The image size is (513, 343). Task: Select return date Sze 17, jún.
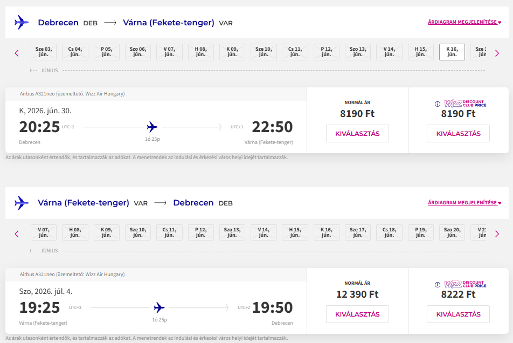[x=357, y=232]
